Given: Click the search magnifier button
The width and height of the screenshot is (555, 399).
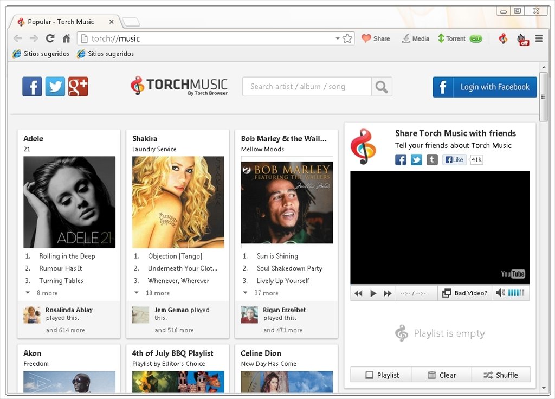Looking at the screenshot, I should (382, 86).
